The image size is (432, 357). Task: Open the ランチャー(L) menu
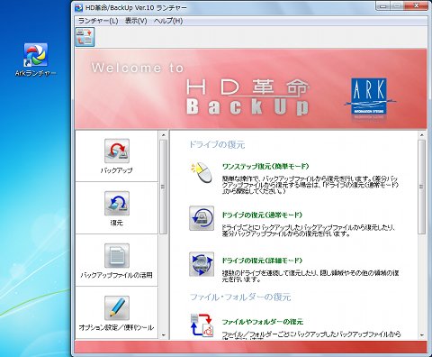[98, 21]
